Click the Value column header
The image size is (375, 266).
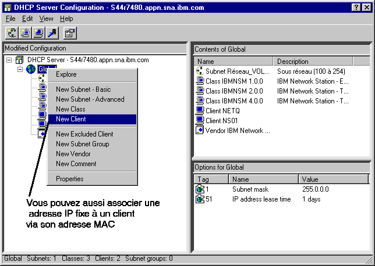pos(334,179)
